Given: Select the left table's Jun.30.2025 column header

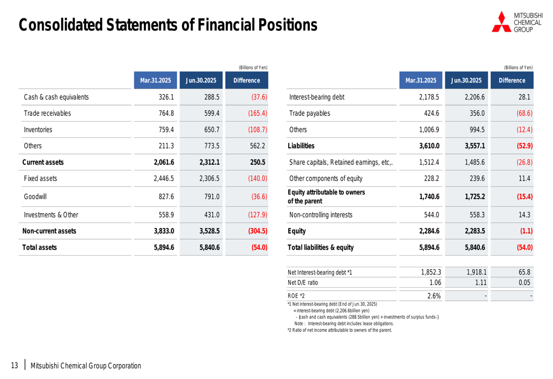Looking at the screenshot, I should [x=201, y=80].
